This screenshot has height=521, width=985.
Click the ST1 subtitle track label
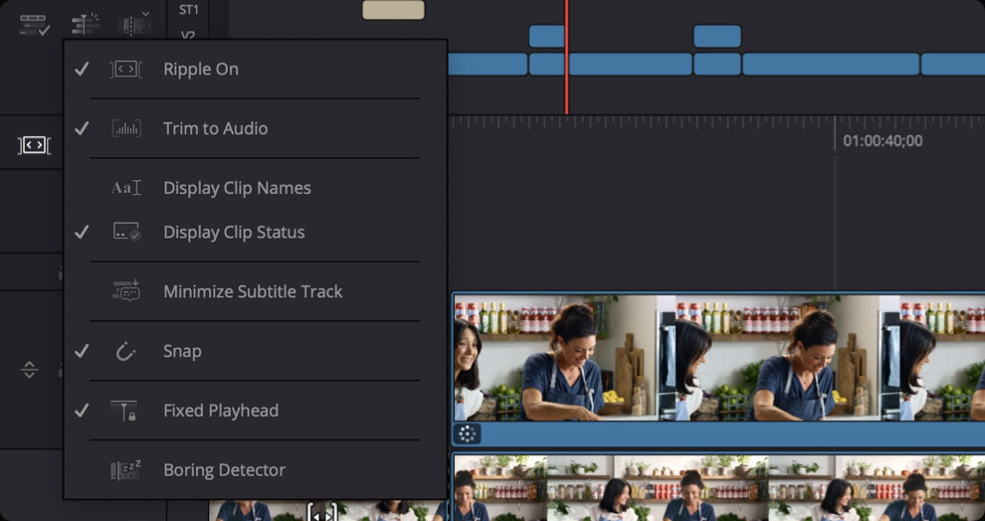188,10
